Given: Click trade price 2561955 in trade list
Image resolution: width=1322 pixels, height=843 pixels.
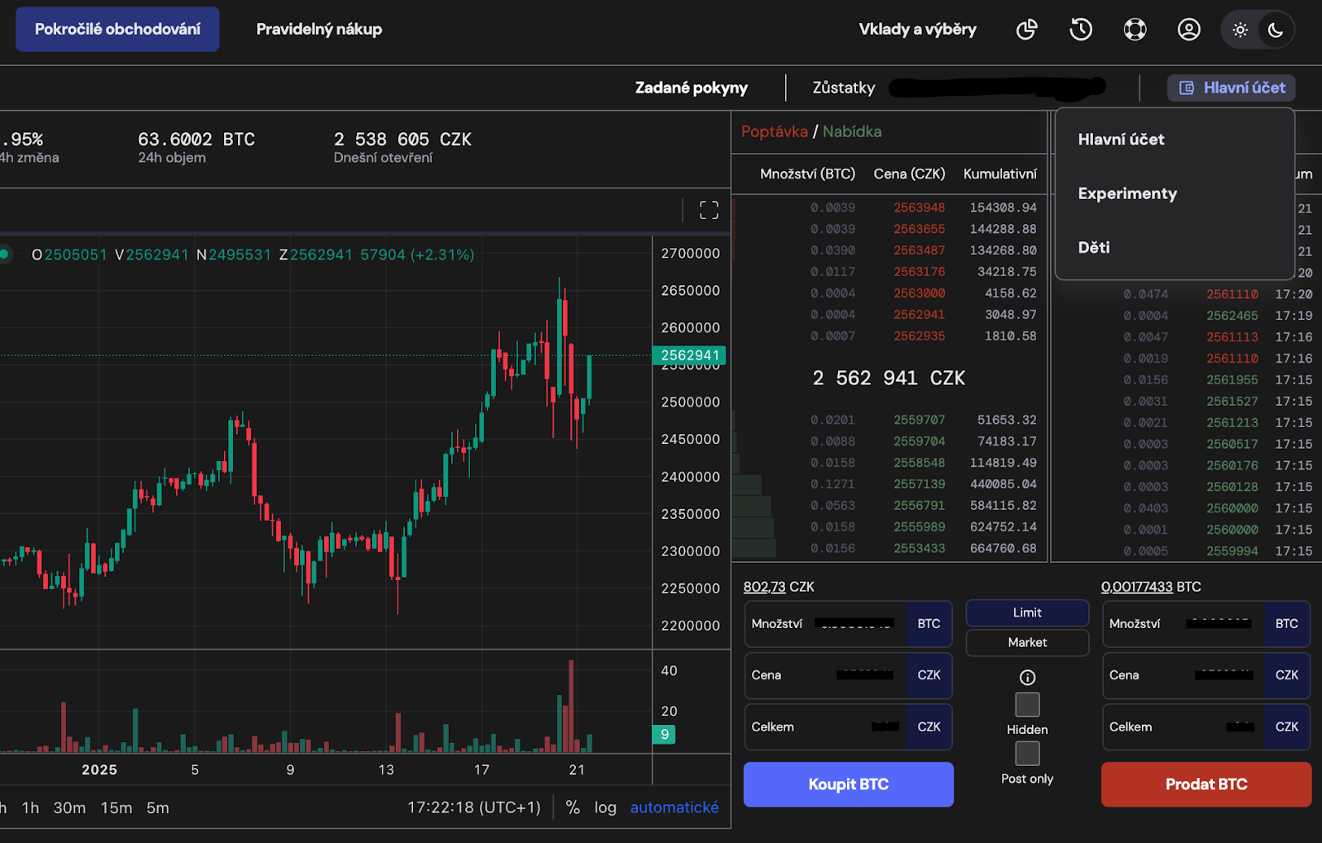Looking at the screenshot, I should click(1232, 380).
